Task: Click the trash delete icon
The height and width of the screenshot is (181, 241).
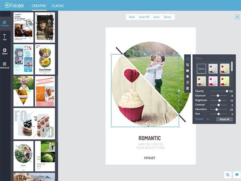Action: (188, 88)
